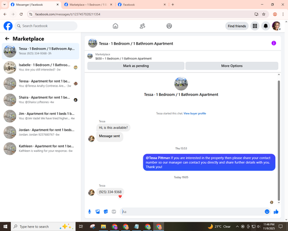The width and height of the screenshot is (288, 231).
Task: Open the browser tab search dropdown arrow
Action: [x=5, y=5]
